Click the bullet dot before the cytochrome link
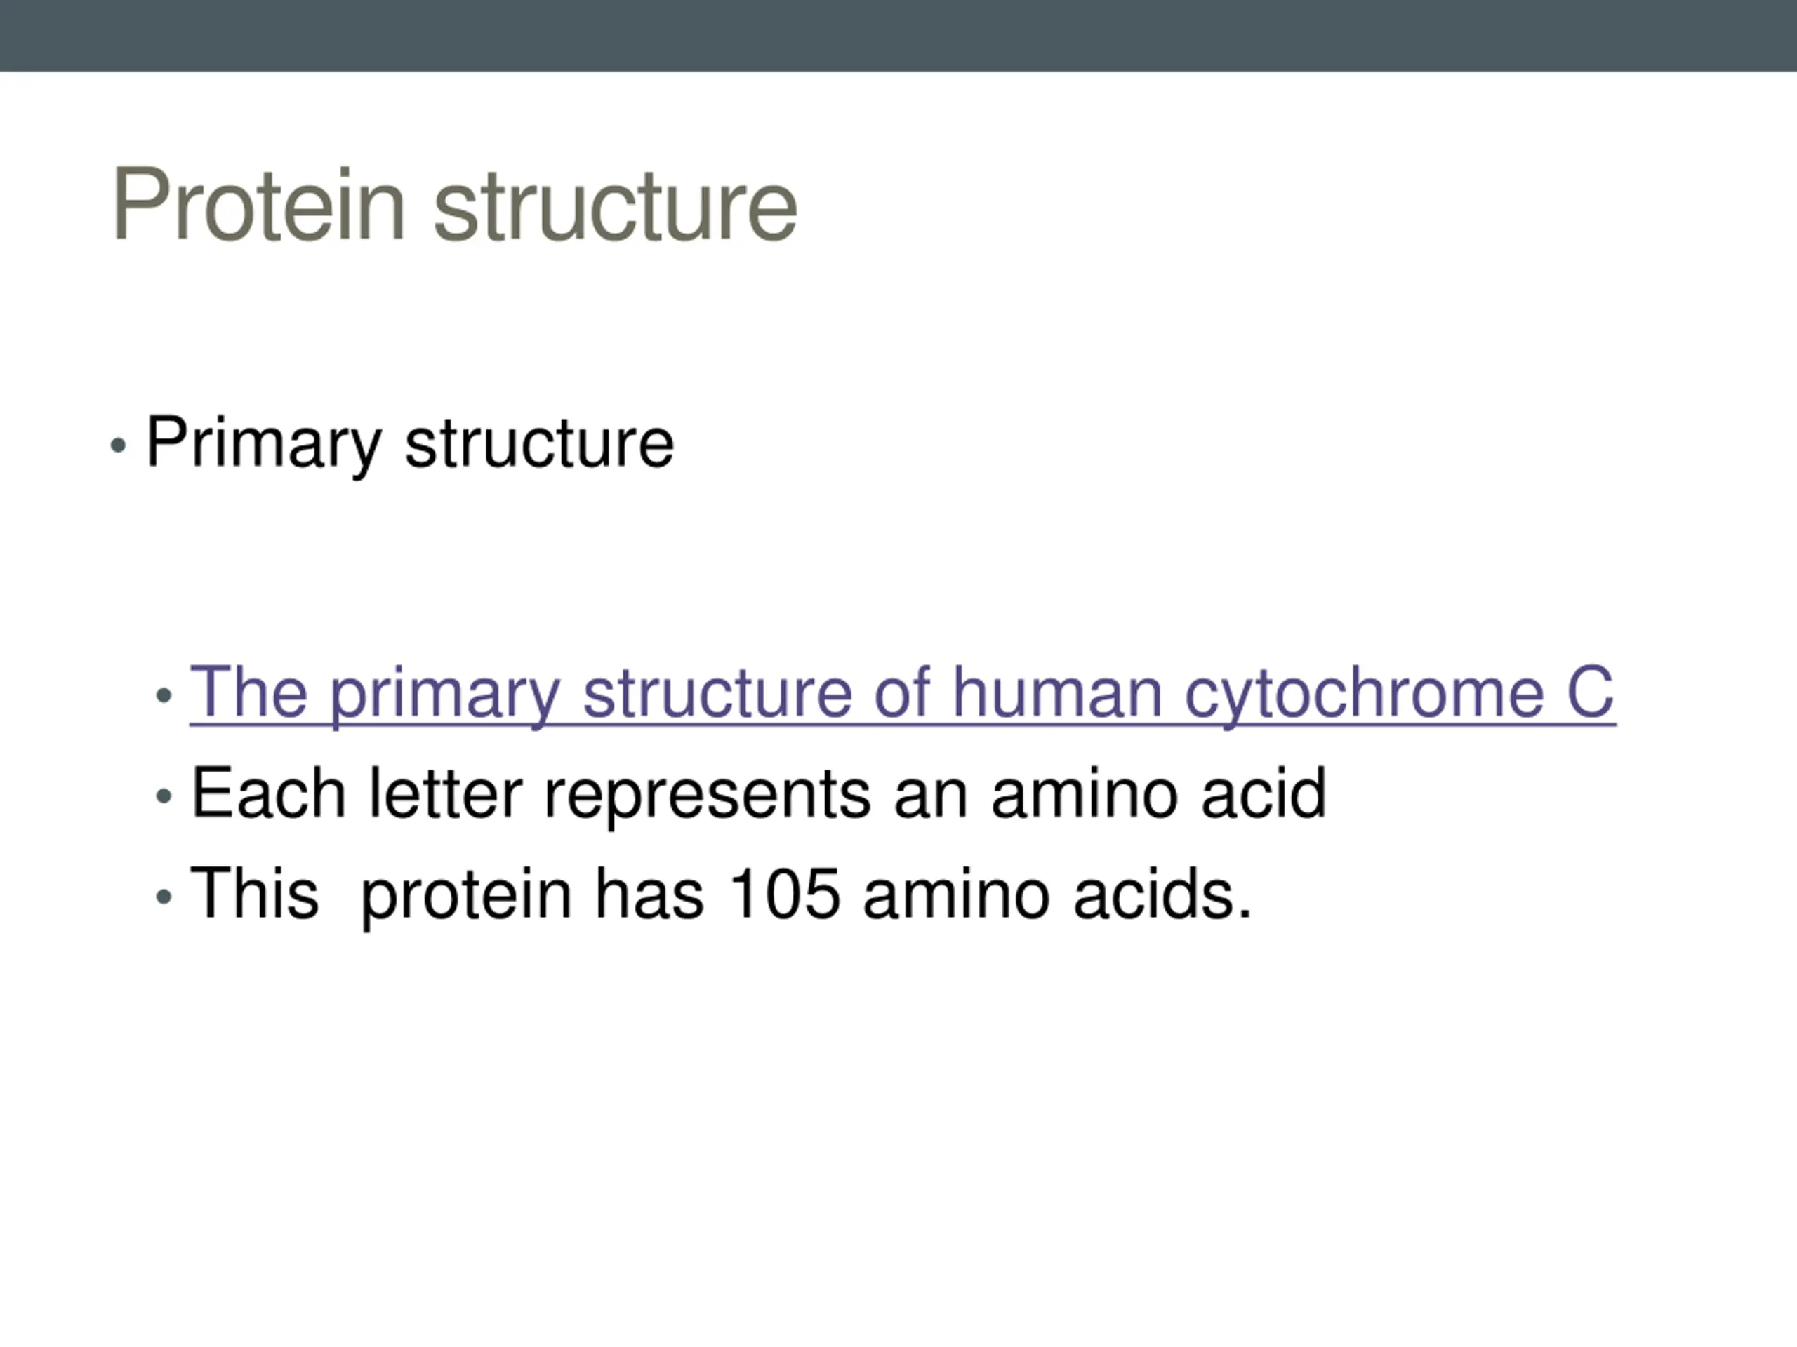The width and height of the screenshot is (1797, 1347). click(164, 696)
